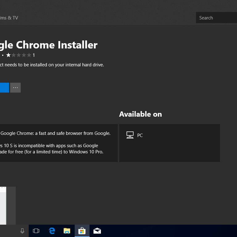Click into the Store Search box
237x237 pixels.
tap(216, 18)
